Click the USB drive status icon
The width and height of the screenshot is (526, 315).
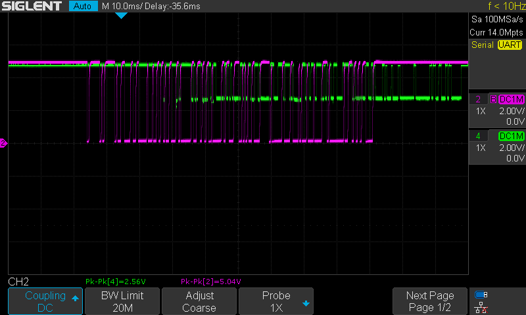click(x=481, y=295)
